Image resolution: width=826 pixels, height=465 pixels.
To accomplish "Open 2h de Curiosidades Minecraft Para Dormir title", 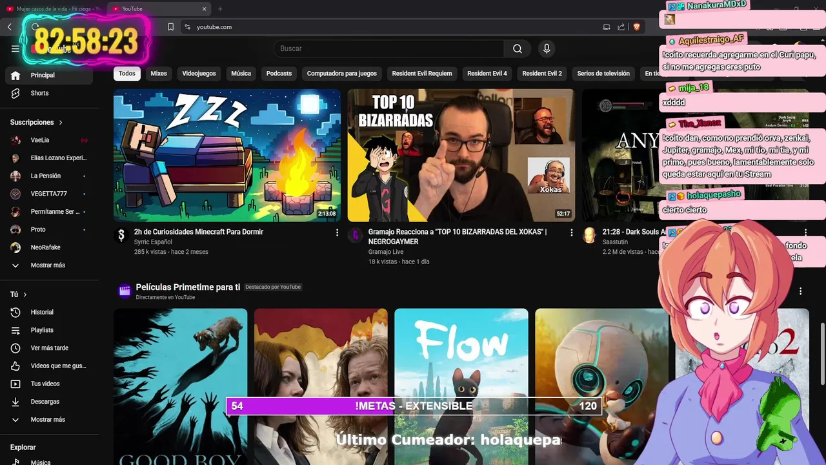I will point(199,232).
